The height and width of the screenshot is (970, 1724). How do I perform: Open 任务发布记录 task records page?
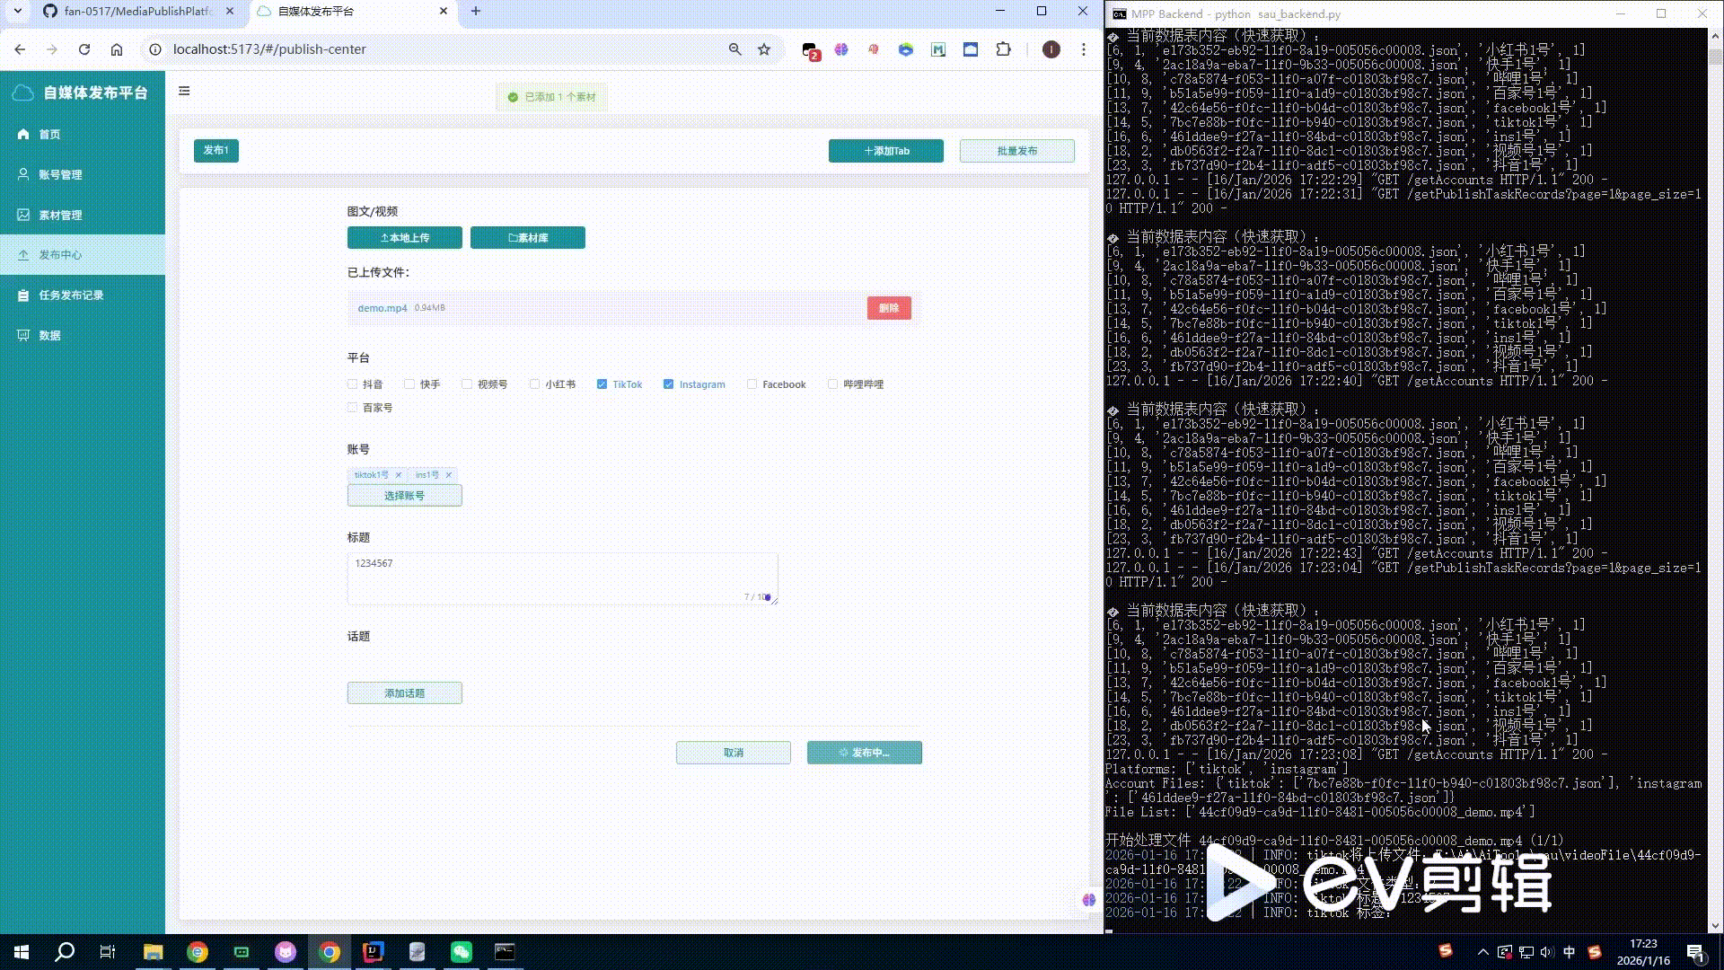tap(70, 295)
